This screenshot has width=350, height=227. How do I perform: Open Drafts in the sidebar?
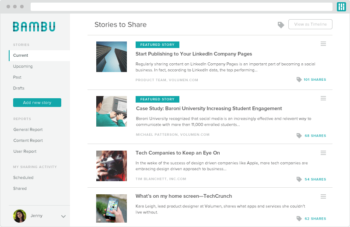click(x=19, y=88)
